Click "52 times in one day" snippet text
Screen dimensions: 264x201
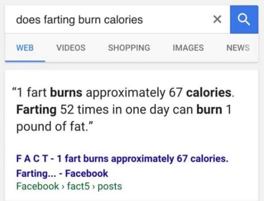tap(116, 109)
